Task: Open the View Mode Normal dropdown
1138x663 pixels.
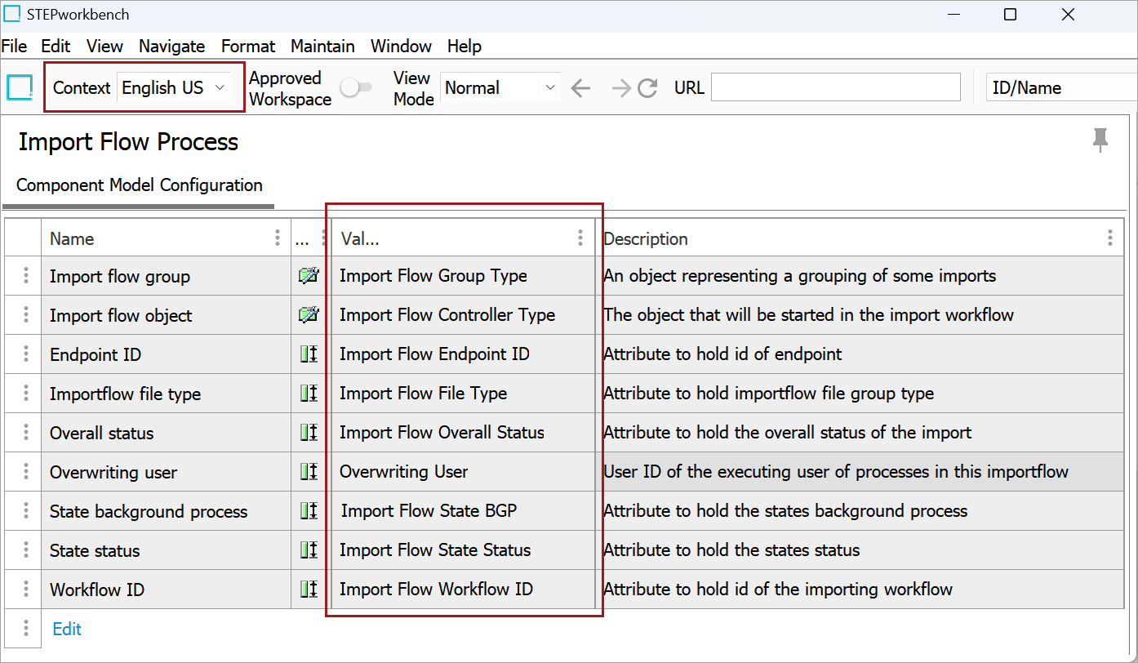Action: click(500, 88)
